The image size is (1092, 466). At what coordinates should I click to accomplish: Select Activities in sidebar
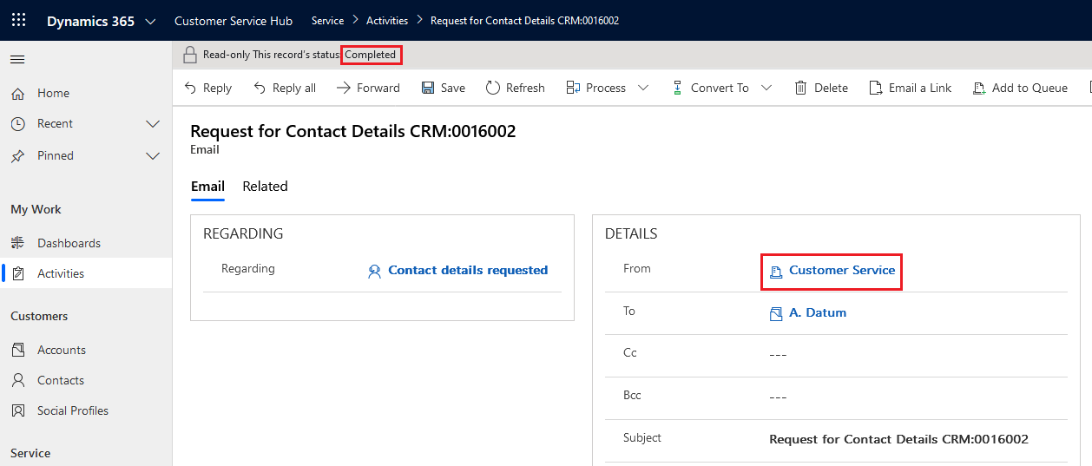(86, 273)
